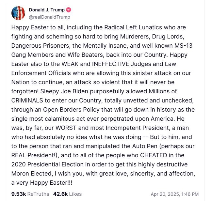Viewport: 212px width, 201px height.
Task: Click the word 'CRIMINALS' in the post
Action: (x=27, y=100)
